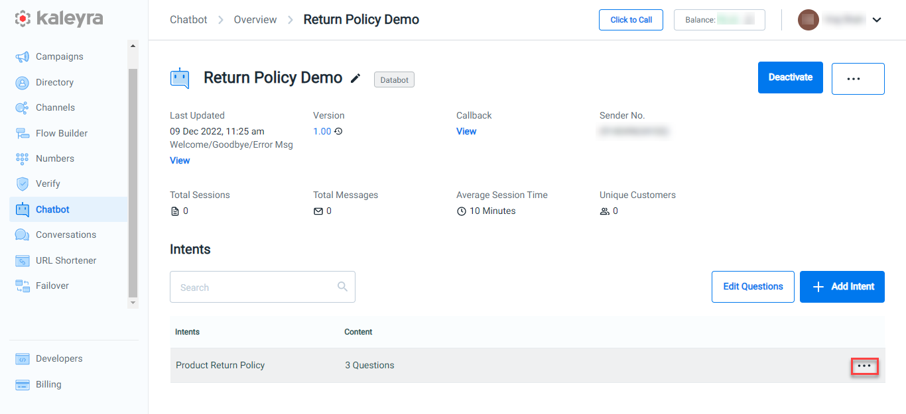
Task: Click the sidebar scrollbar thumb
Action: pyautogui.click(x=133, y=182)
